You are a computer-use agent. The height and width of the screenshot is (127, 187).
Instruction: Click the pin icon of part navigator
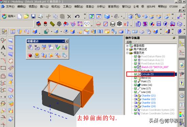[x=174, y=38]
